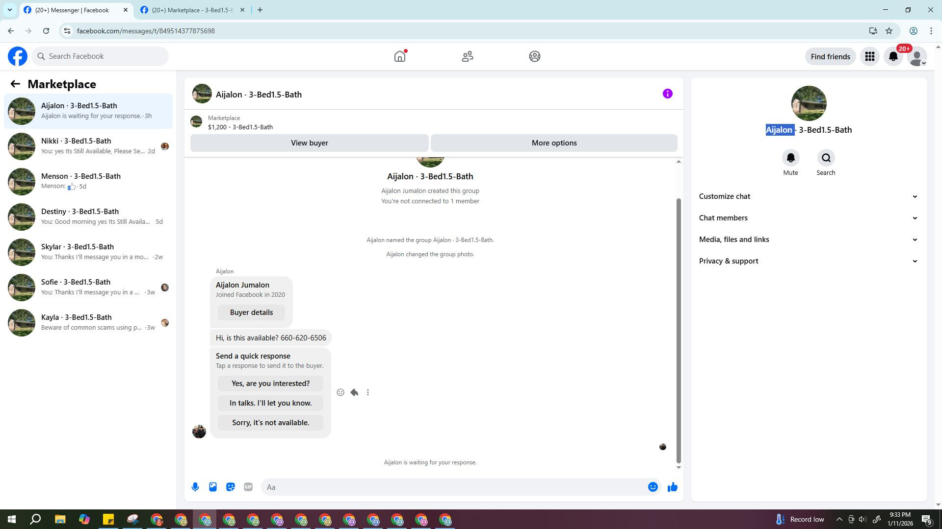Click the Chrome profile icon
942x529 pixels.
(x=914, y=31)
